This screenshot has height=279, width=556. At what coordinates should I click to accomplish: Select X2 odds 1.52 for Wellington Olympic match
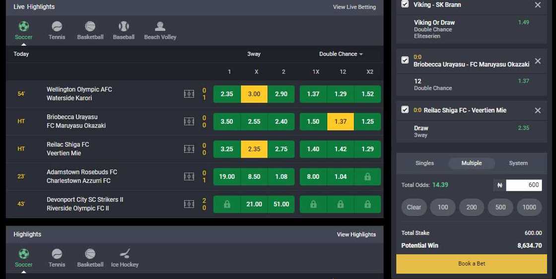tap(367, 94)
